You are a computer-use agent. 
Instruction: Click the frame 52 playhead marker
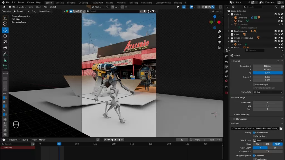59,144
